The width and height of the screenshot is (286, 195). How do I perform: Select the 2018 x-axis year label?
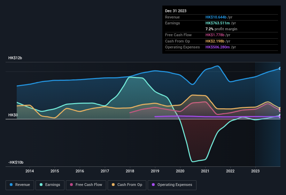130,171
